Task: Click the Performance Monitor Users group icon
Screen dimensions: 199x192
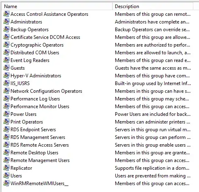Action: (x=6, y=107)
